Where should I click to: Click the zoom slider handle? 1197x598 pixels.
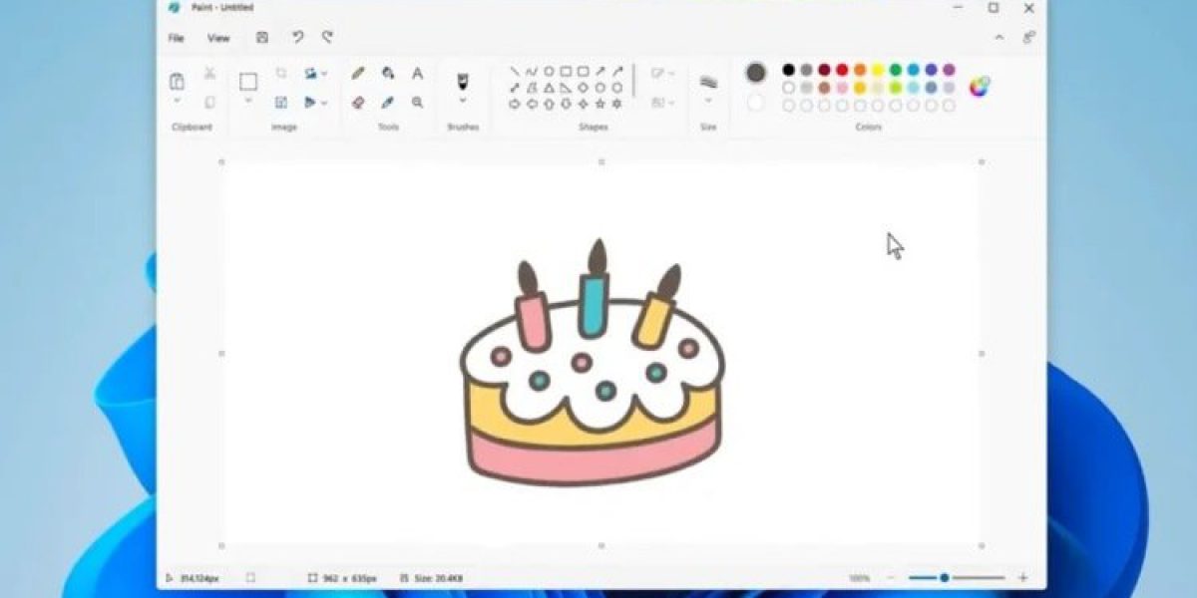pos(944,578)
